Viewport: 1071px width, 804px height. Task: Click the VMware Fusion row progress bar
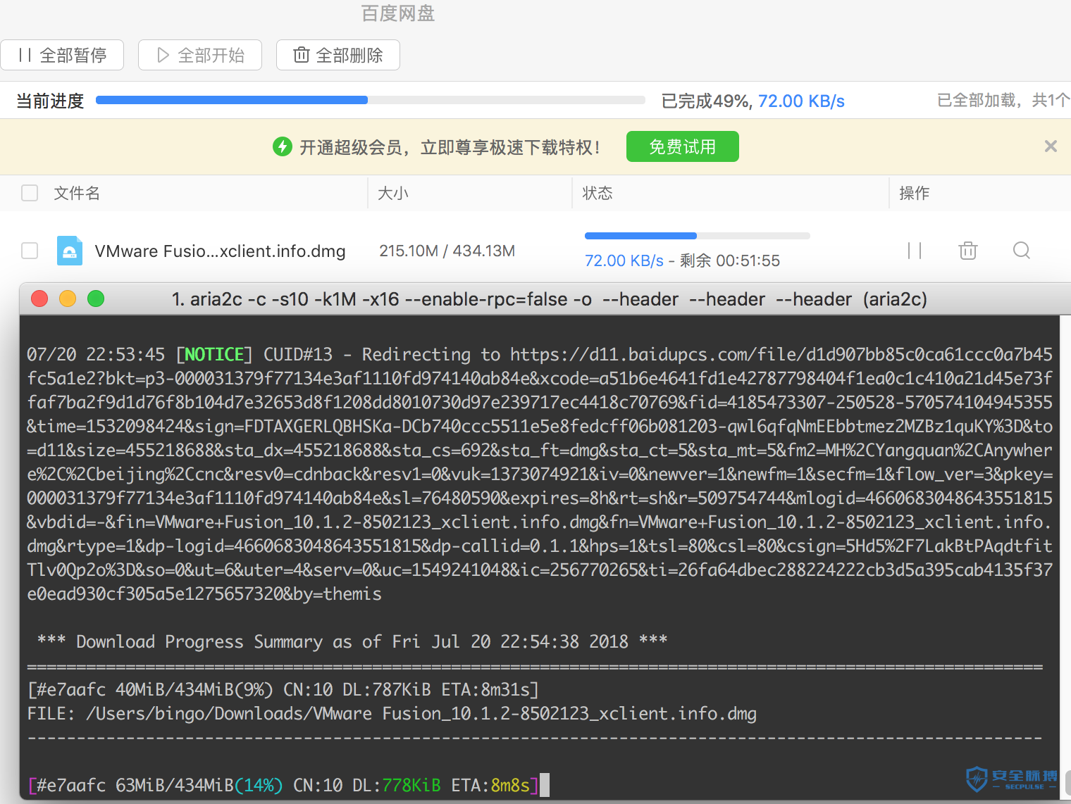click(698, 236)
